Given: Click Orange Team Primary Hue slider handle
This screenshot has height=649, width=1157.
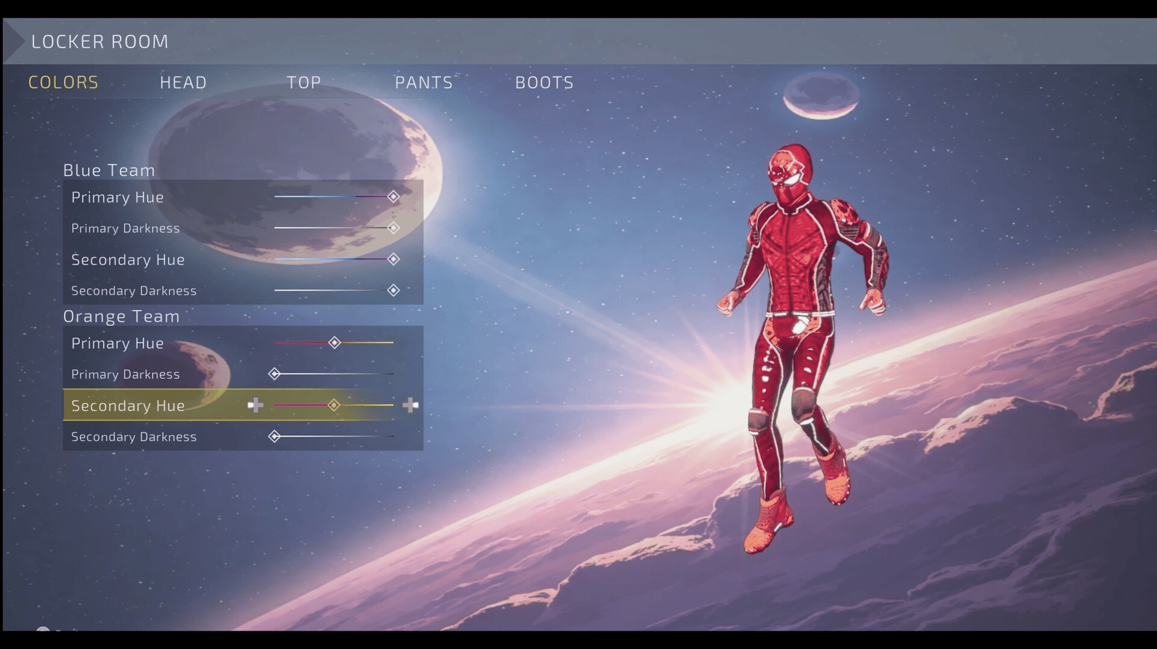Looking at the screenshot, I should click(x=334, y=342).
